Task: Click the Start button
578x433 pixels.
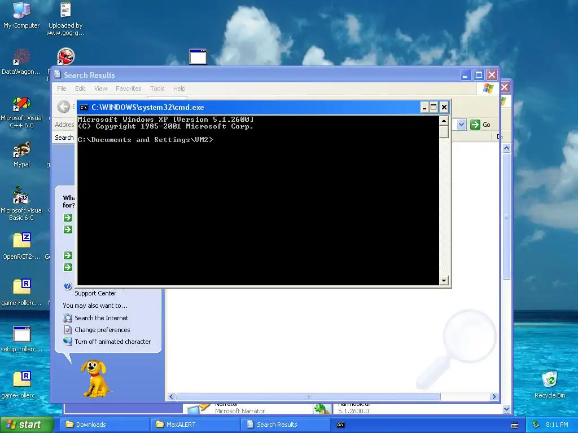Action: [27, 425]
